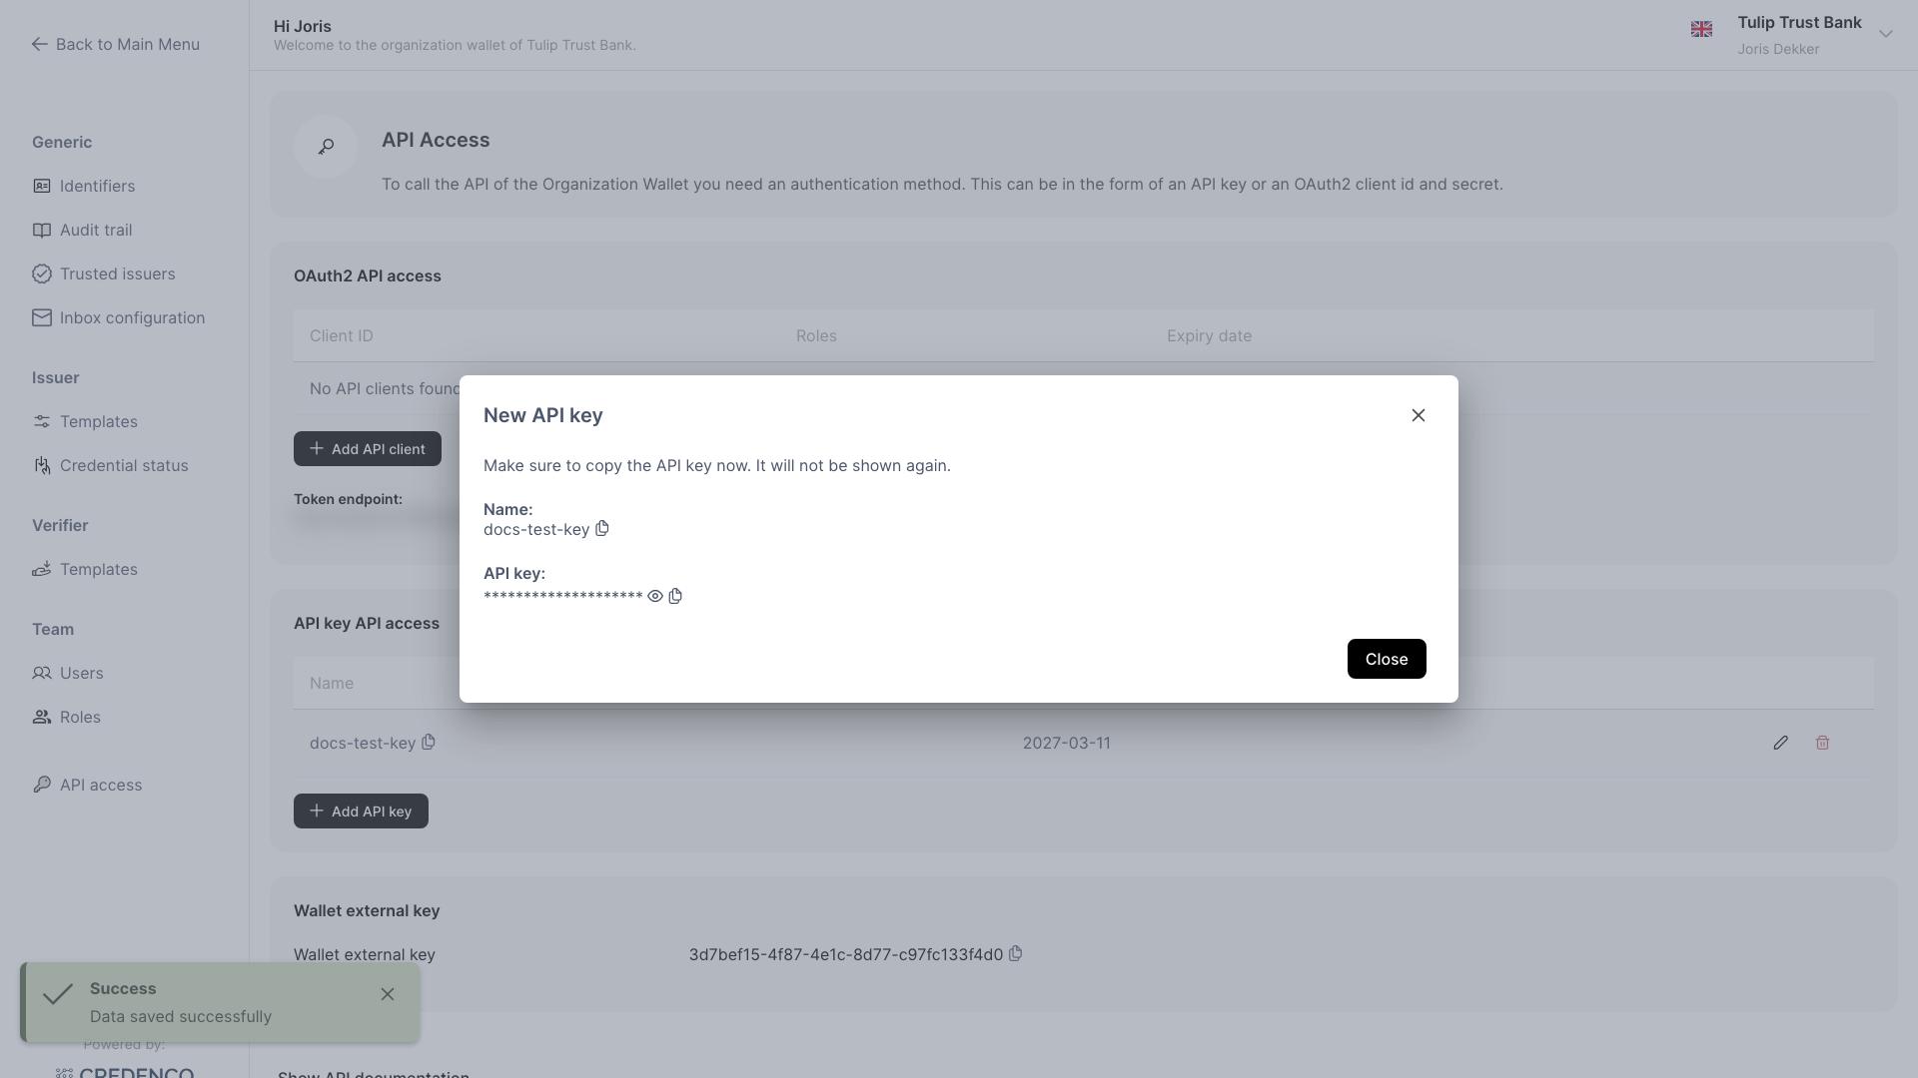Close the New API key dialog with X
1918x1078 pixels.
pyautogui.click(x=1418, y=415)
